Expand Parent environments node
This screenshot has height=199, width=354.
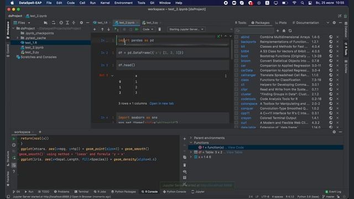point(191,138)
